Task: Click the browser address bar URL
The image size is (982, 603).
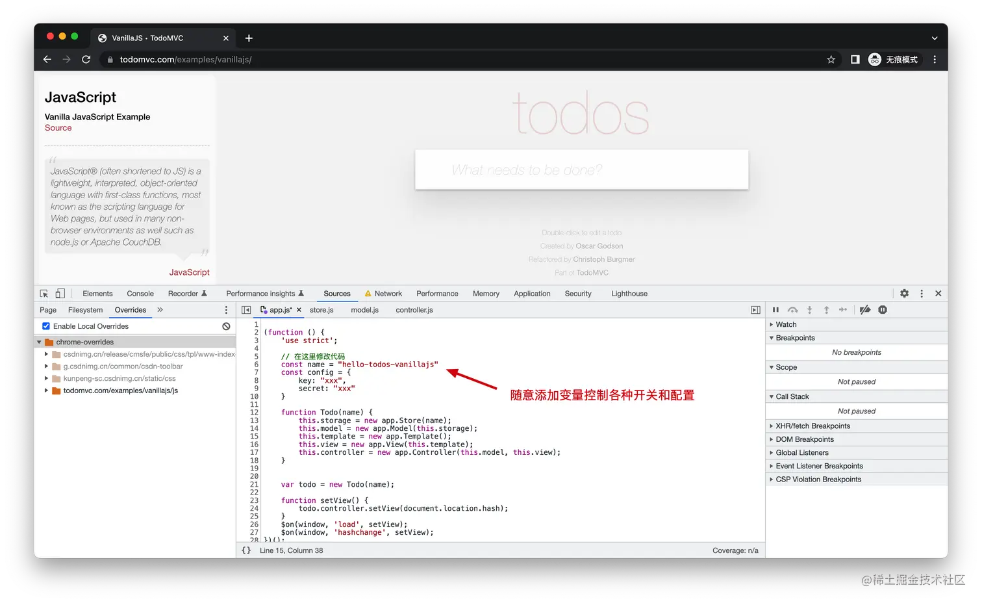Action: point(186,59)
